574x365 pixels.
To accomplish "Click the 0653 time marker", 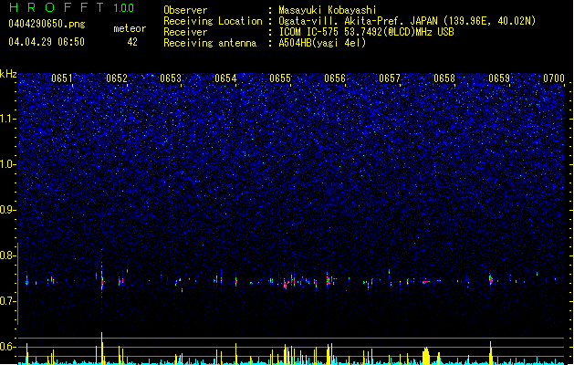I will (x=171, y=78).
